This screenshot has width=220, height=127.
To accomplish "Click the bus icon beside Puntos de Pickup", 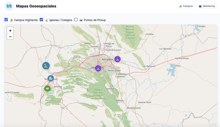I will (x=81, y=20).
